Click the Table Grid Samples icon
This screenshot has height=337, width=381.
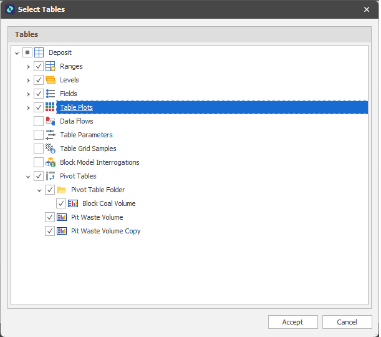(51, 149)
